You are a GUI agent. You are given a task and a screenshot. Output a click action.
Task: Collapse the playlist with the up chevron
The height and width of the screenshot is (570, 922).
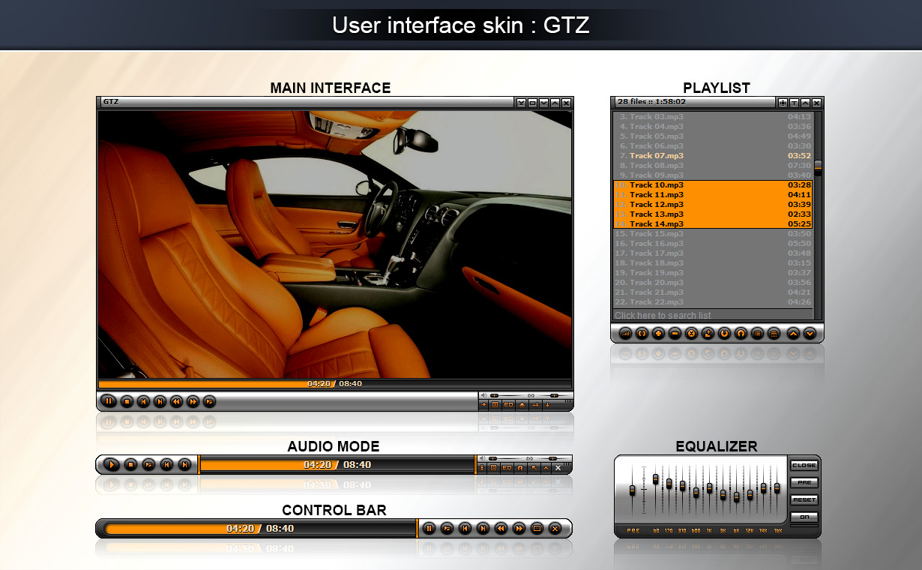click(x=792, y=334)
